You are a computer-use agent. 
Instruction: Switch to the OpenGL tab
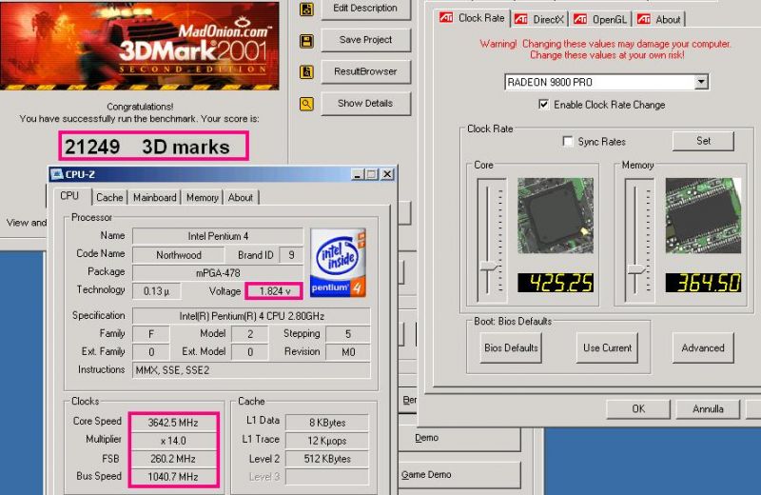click(x=600, y=19)
